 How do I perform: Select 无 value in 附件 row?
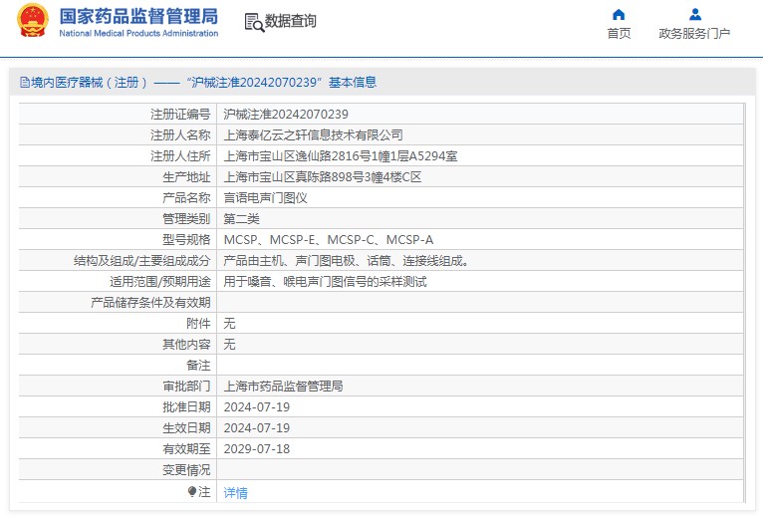[x=229, y=323]
